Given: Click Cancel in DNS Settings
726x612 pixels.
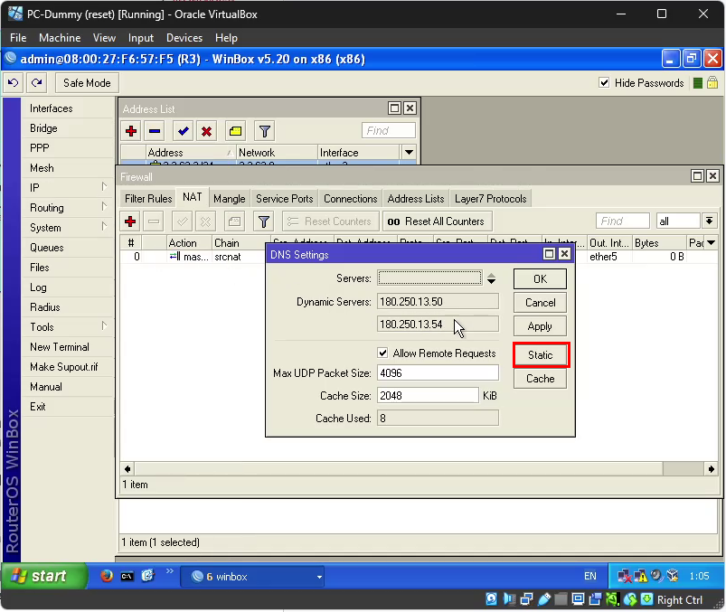Looking at the screenshot, I should [540, 303].
